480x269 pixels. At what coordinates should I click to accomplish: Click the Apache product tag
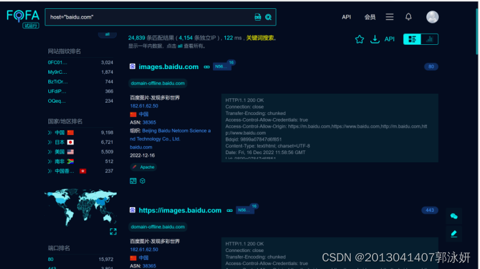pos(143,167)
